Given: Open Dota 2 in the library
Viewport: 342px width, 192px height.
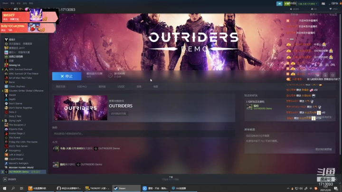Looking at the screenshot, I should [12, 112].
